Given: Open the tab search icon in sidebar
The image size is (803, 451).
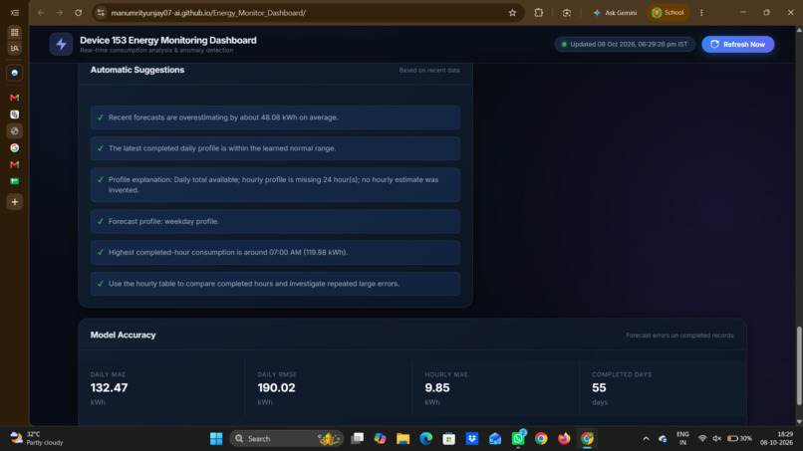Looking at the screenshot, I should (x=14, y=48).
